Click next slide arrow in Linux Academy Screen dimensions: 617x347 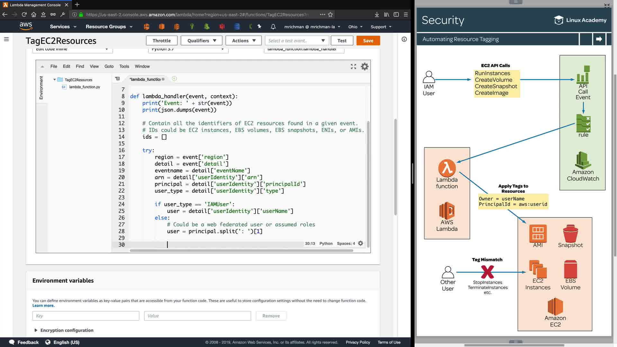tap(599, 39)
